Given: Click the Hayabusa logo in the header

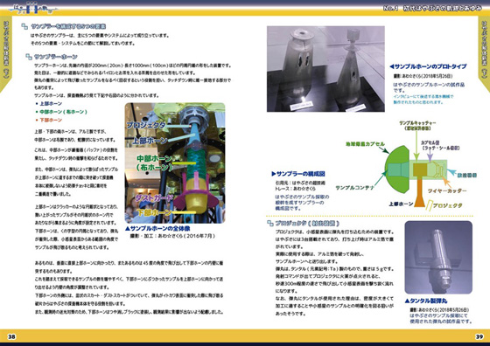Looking at the screenshot, I should tap(33, 8).
